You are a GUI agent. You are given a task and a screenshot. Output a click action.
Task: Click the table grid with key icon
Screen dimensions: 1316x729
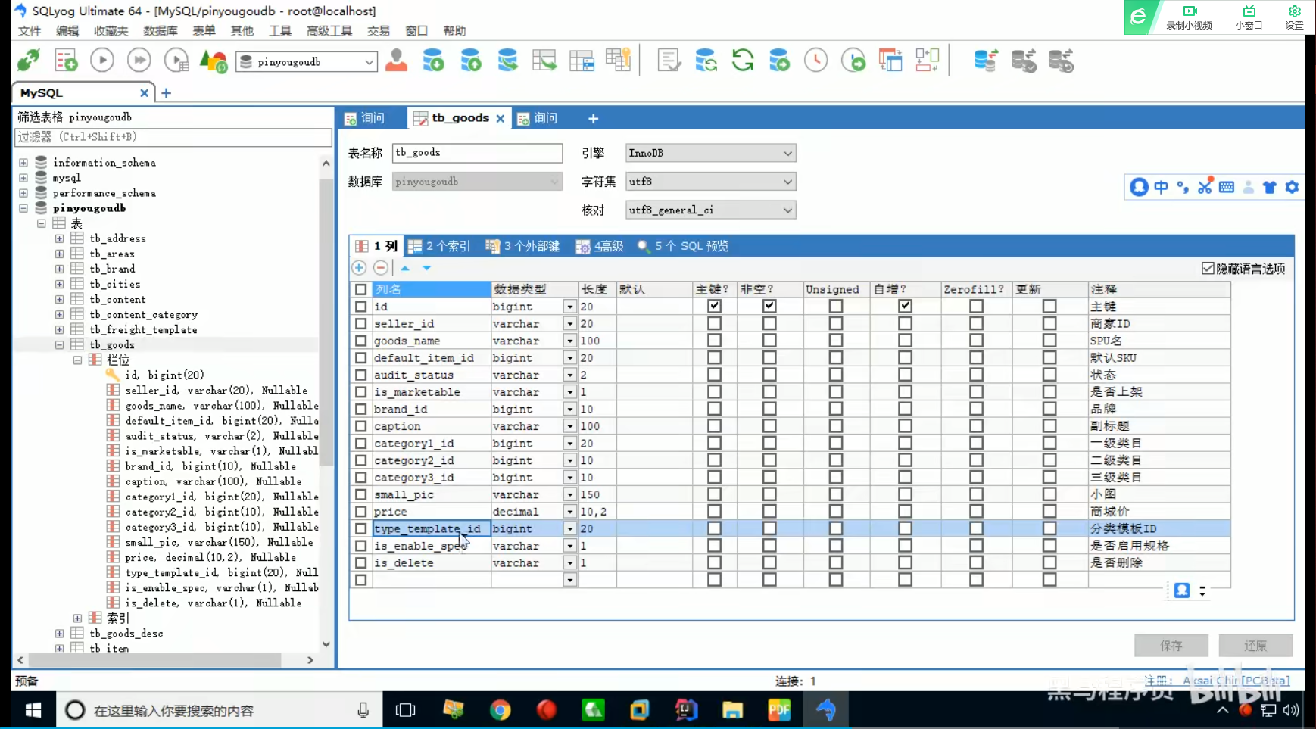coord(618,61)
